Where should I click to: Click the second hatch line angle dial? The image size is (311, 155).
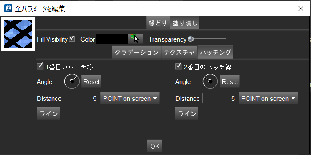pos(210,81)
